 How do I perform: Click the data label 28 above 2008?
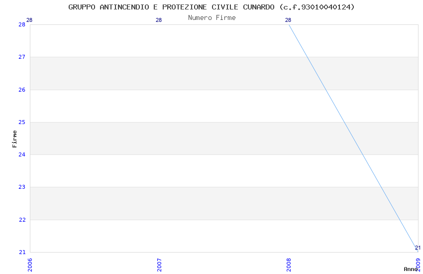(288, 20)
